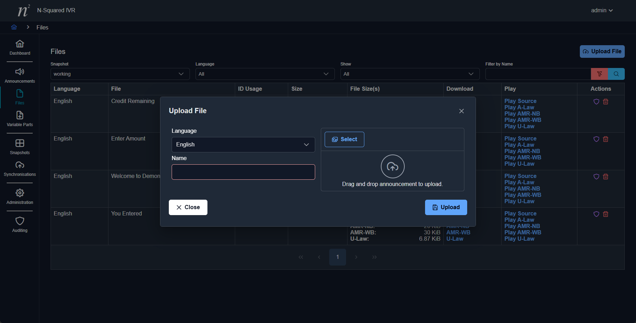636x323 pixels.
Task: Click Play AMR-WB for You Entered
Action: [x=522, y=233]
